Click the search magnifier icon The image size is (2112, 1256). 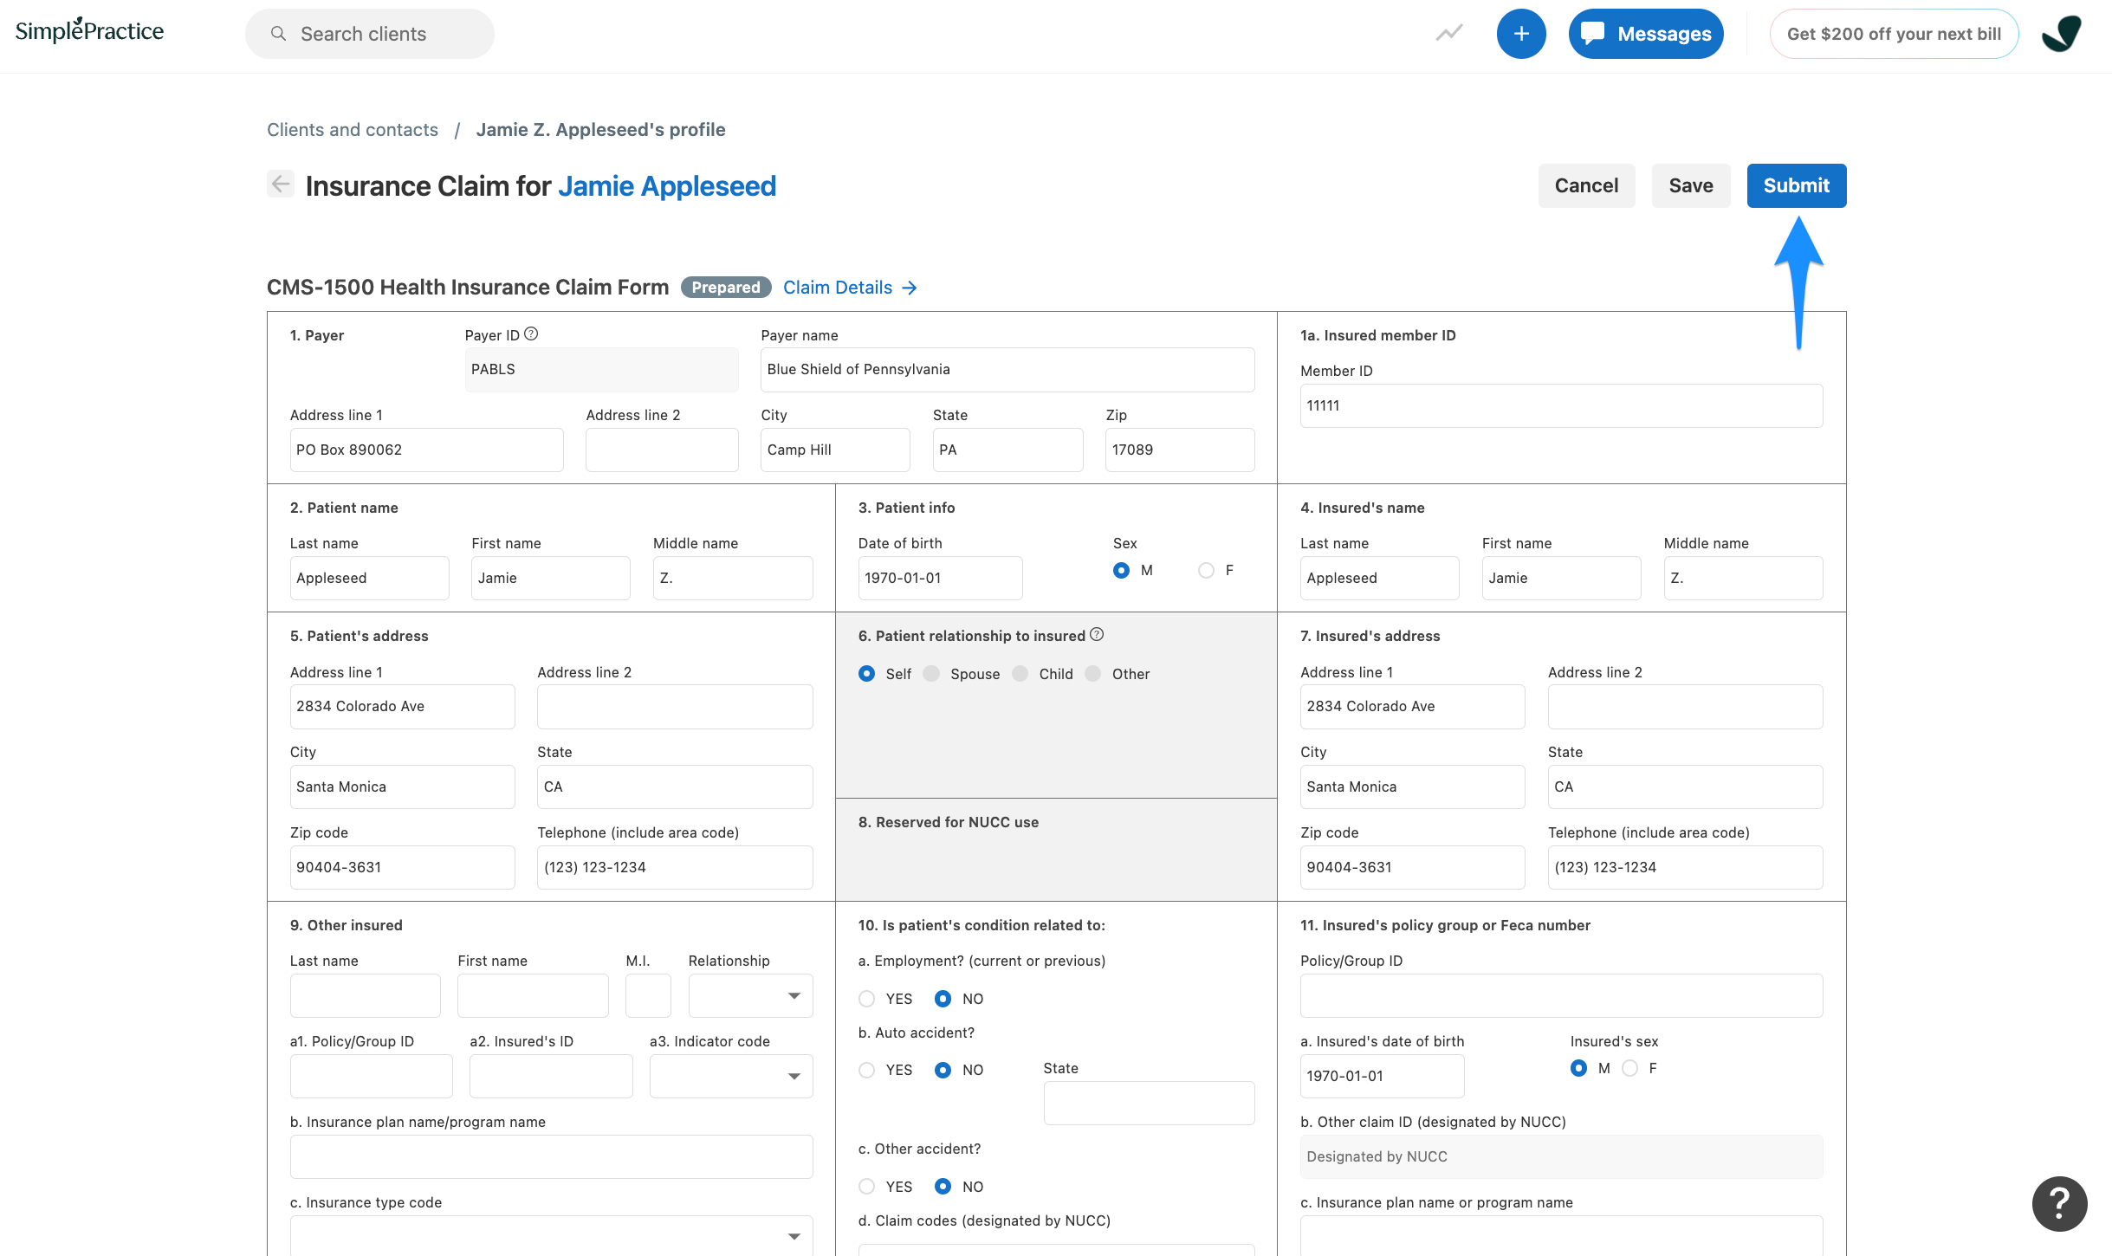pyautogui.click(x=278, y=34)
